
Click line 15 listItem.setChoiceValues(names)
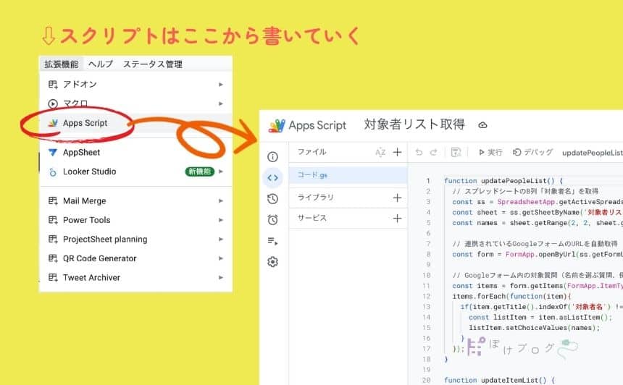(535, 328)
